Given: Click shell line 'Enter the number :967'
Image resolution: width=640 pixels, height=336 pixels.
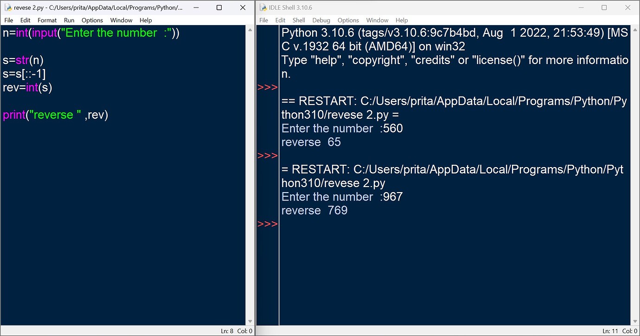Looking at the screenshot, I should point(342,197).
